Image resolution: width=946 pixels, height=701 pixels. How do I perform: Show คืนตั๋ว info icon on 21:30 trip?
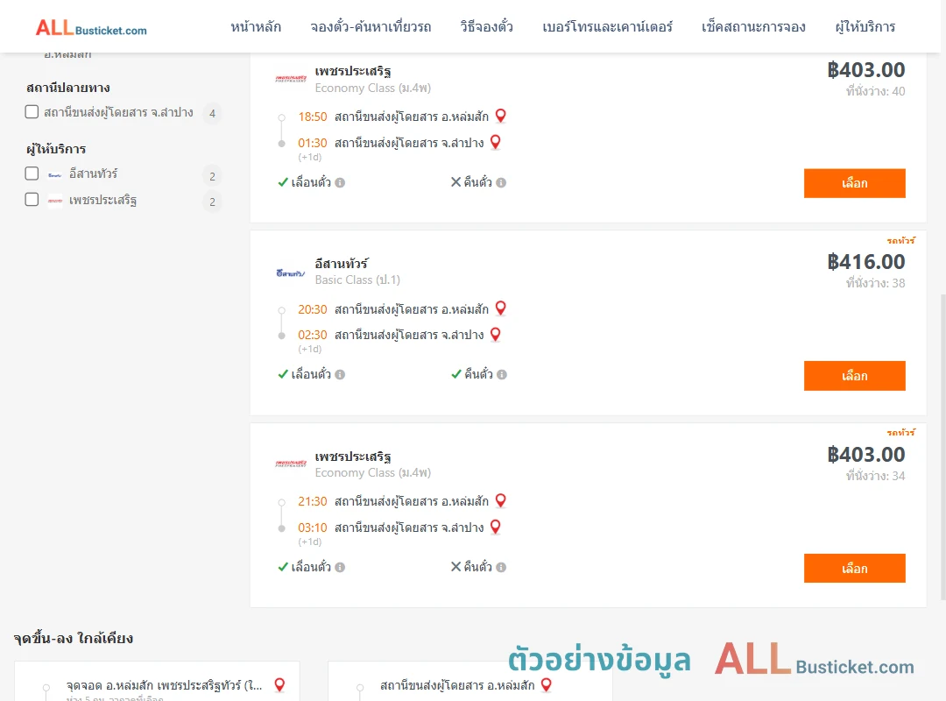coord(501,567)
